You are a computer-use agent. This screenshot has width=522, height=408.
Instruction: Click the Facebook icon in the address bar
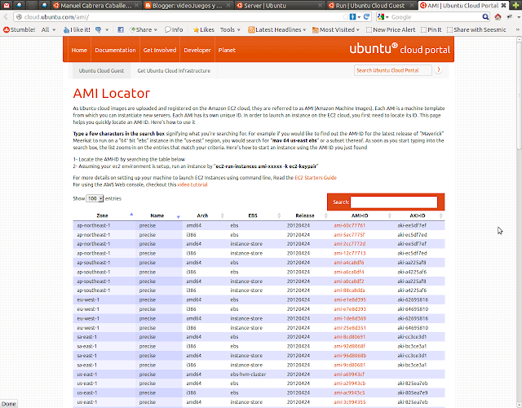353,17
